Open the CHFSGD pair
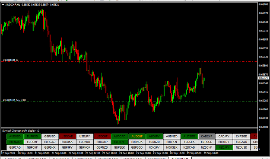This screenshot has height=159, width=270. click(241, 136)
